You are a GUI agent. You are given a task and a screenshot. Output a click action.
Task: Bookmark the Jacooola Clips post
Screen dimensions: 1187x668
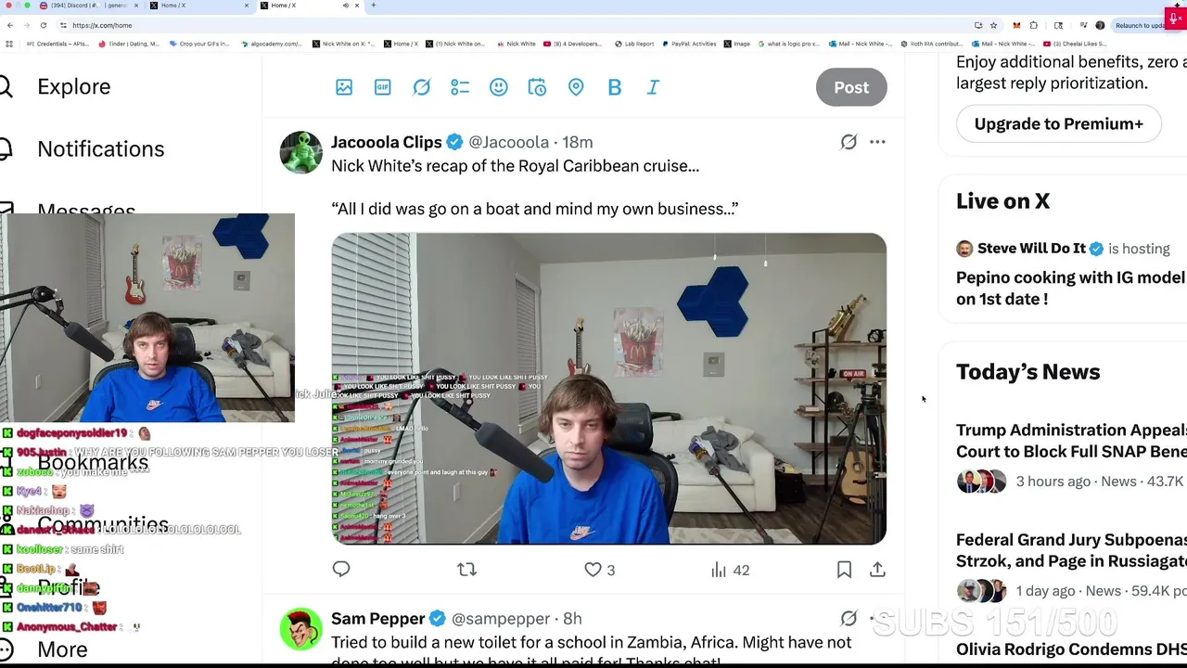tap(844, 570)
